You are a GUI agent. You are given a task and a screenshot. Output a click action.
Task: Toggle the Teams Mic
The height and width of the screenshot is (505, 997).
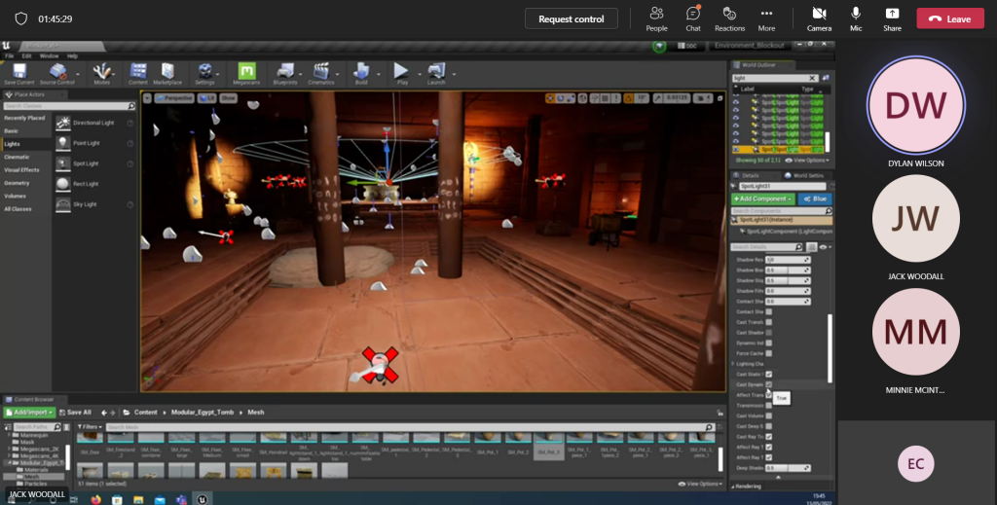coord(856,18)
